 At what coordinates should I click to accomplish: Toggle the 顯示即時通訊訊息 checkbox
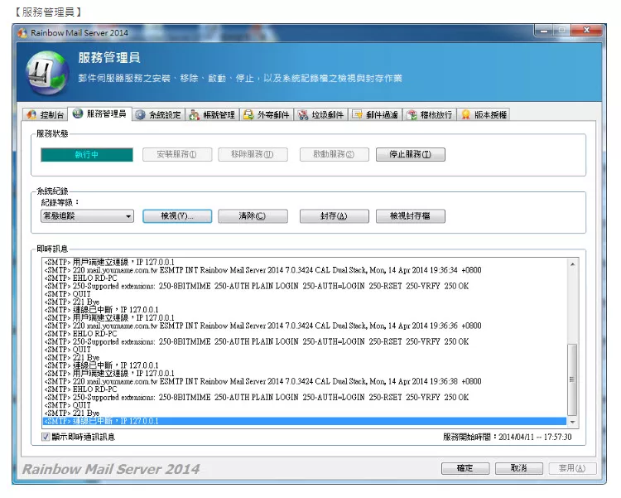tap(46, 437)
